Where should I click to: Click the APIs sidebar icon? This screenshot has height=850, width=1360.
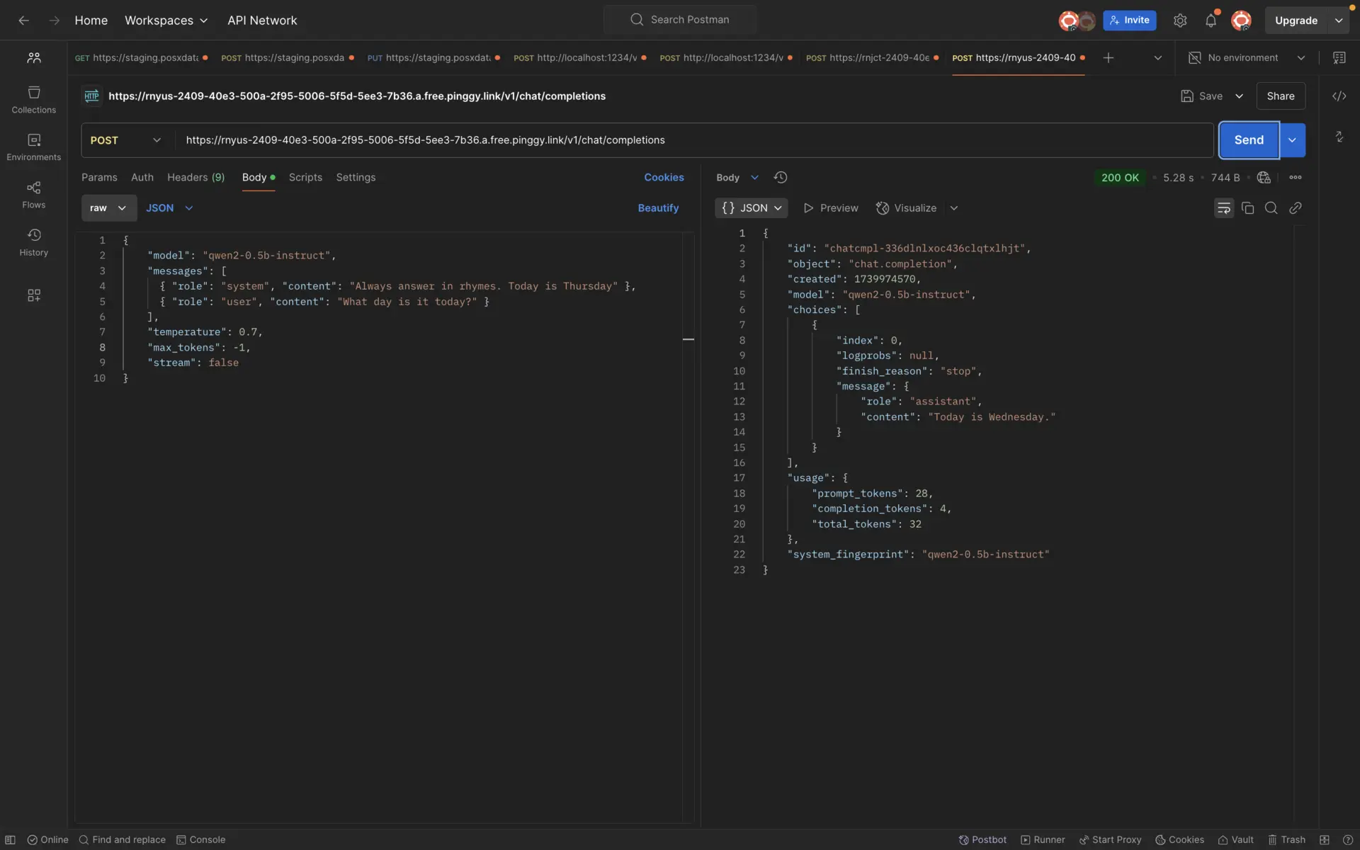[33, 297]
